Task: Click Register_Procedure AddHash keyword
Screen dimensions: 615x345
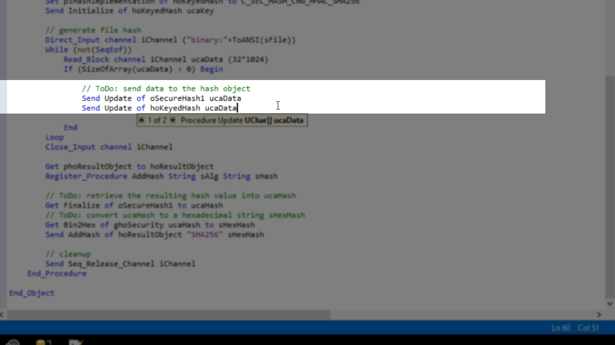Action: 86,176
